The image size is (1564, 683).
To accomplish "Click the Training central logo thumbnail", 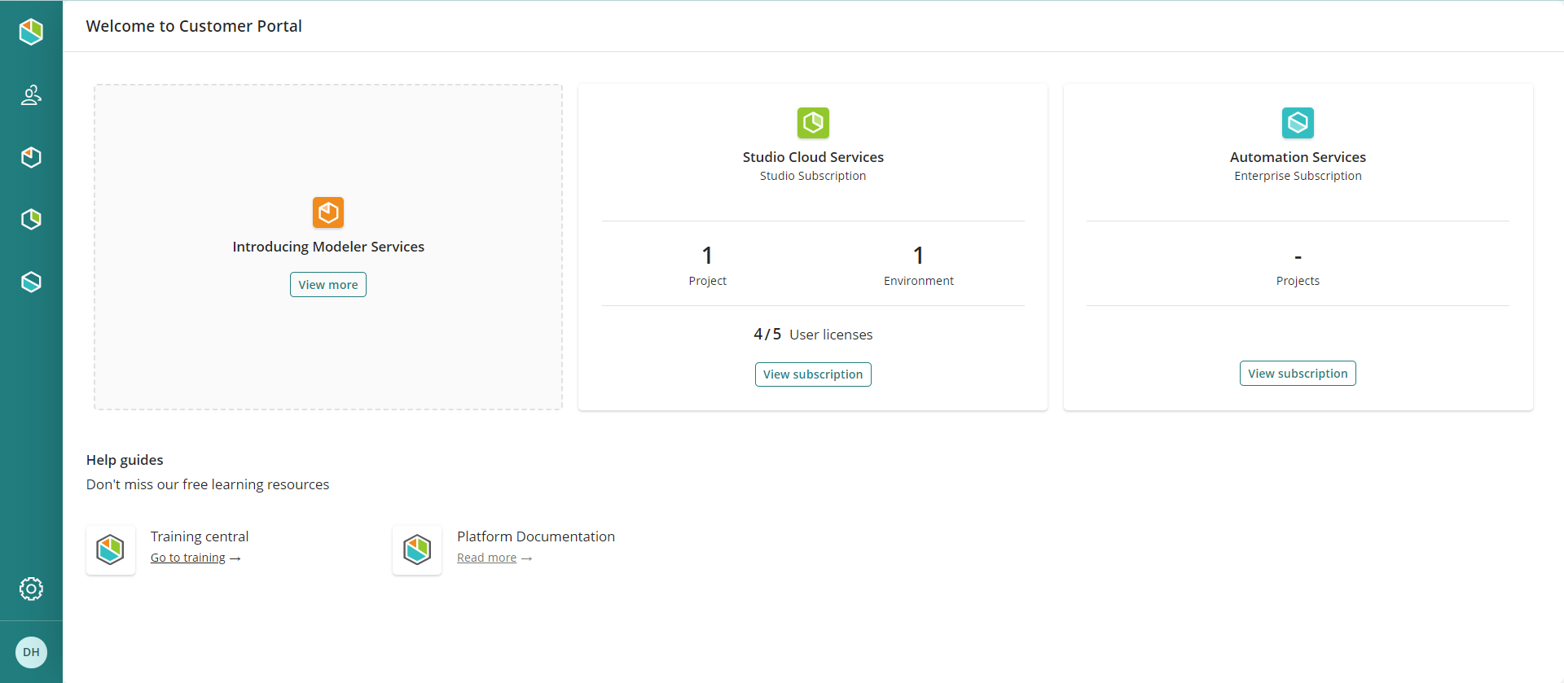I will [111, 550].
